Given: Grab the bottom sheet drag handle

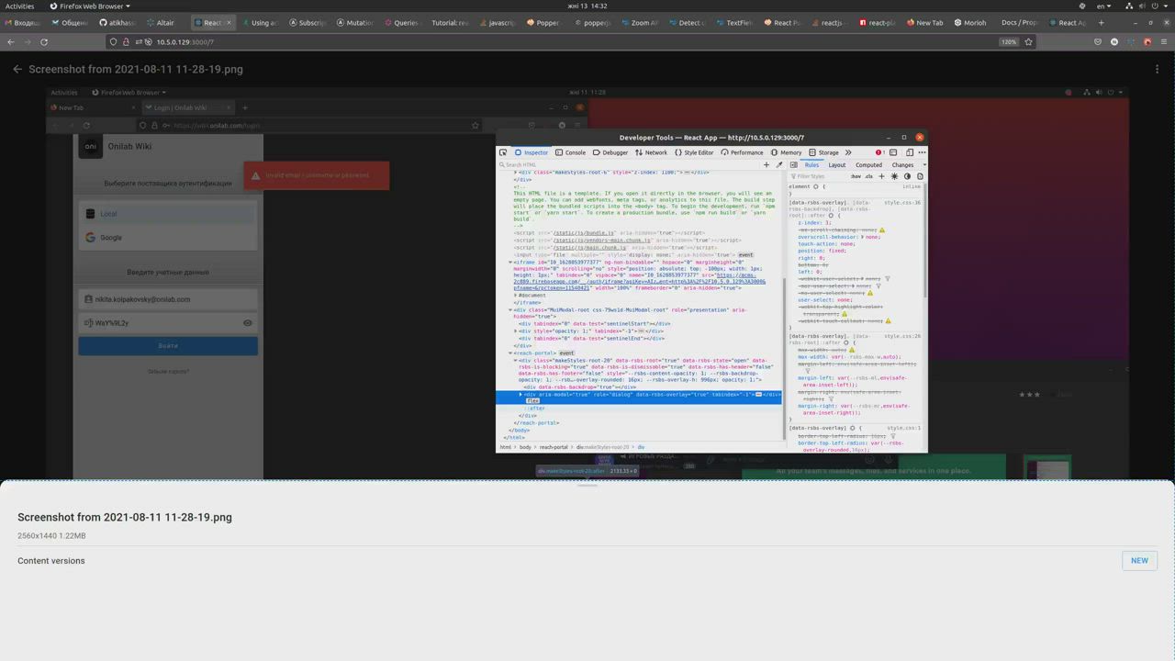Looking at the screenshot, I should click(587, 484).
